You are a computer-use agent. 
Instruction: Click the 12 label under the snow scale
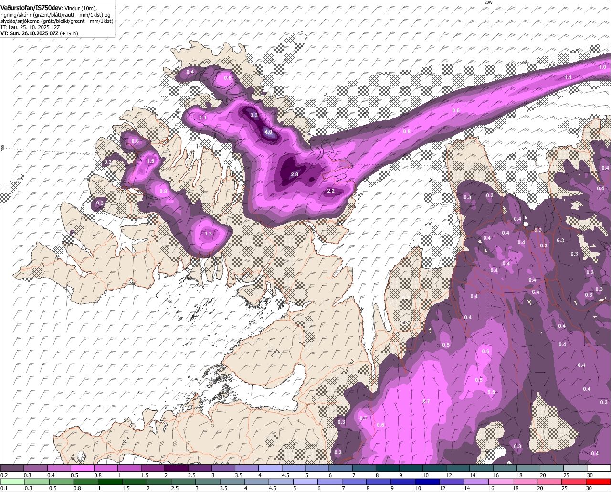coord(449,475)
